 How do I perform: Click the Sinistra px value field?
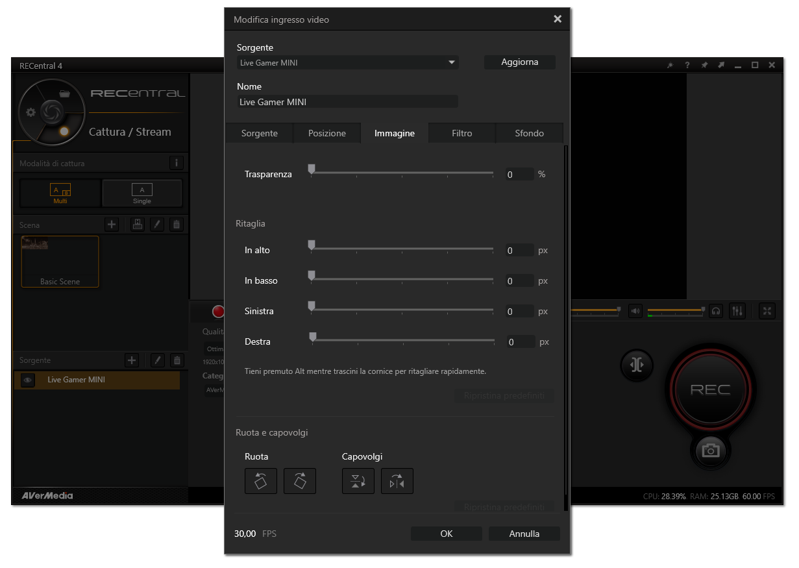pos(520,312)
